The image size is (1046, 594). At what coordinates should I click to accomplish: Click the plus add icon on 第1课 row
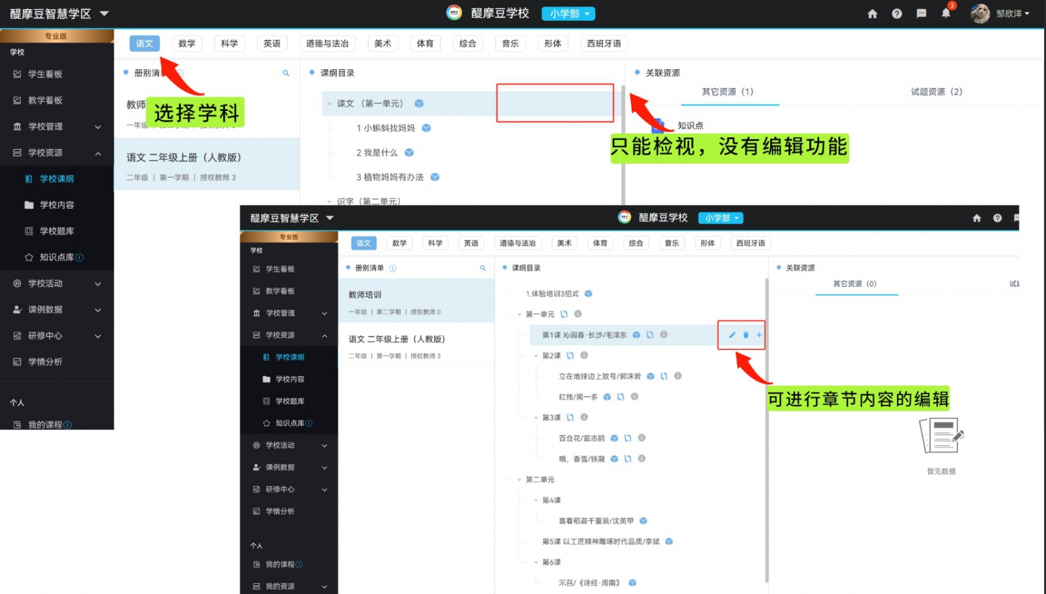[759, 335]
